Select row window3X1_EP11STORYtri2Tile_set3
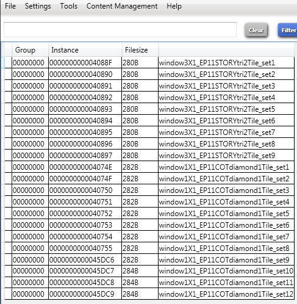 click(x=149, y=86)
